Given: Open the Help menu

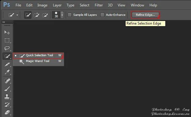Looking at the screenshot, I should tap(153, 5).
